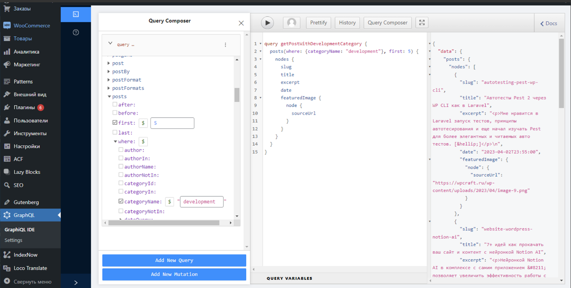Run the query with the Execute play button
Viewport: 571px width, 288px height.
(x=267, y=23)
